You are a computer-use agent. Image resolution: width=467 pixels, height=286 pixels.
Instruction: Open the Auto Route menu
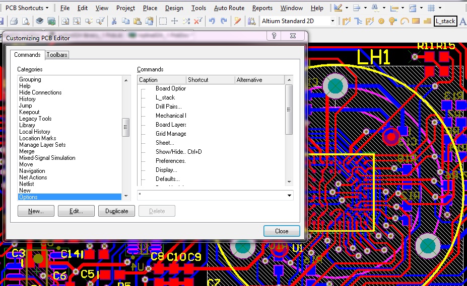pos(229,8)
